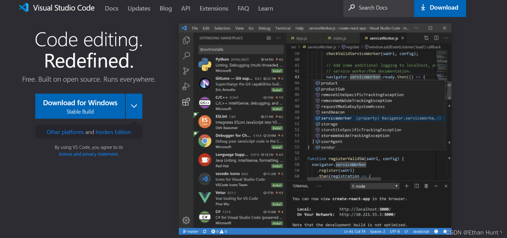
Task: Open the FAQ link in the header
Action: (243, 8)
